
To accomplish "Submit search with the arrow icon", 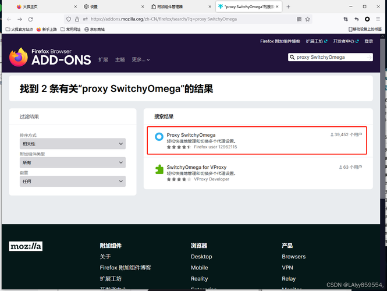I will (369, 57).
